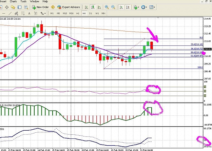
Task: Click the OHLC values 211.65 210.59 210.81
Action: (10, 19)
